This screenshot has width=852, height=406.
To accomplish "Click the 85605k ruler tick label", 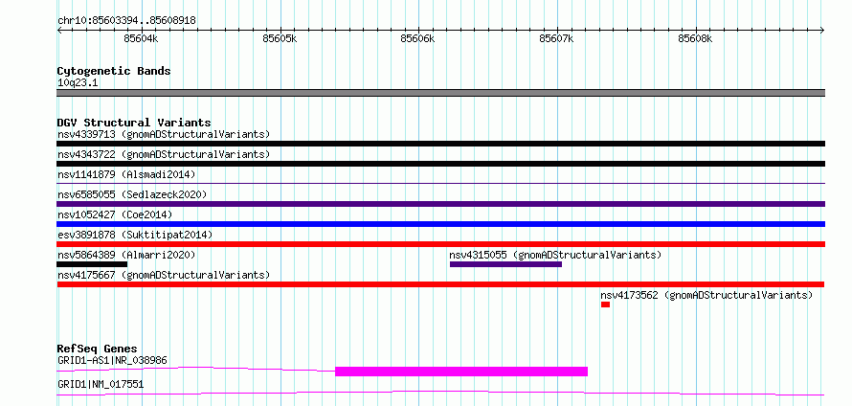I will pos(280,38).
